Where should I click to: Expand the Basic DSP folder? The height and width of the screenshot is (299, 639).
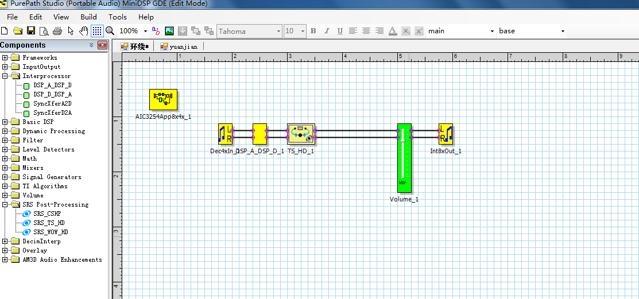(5, 122)
